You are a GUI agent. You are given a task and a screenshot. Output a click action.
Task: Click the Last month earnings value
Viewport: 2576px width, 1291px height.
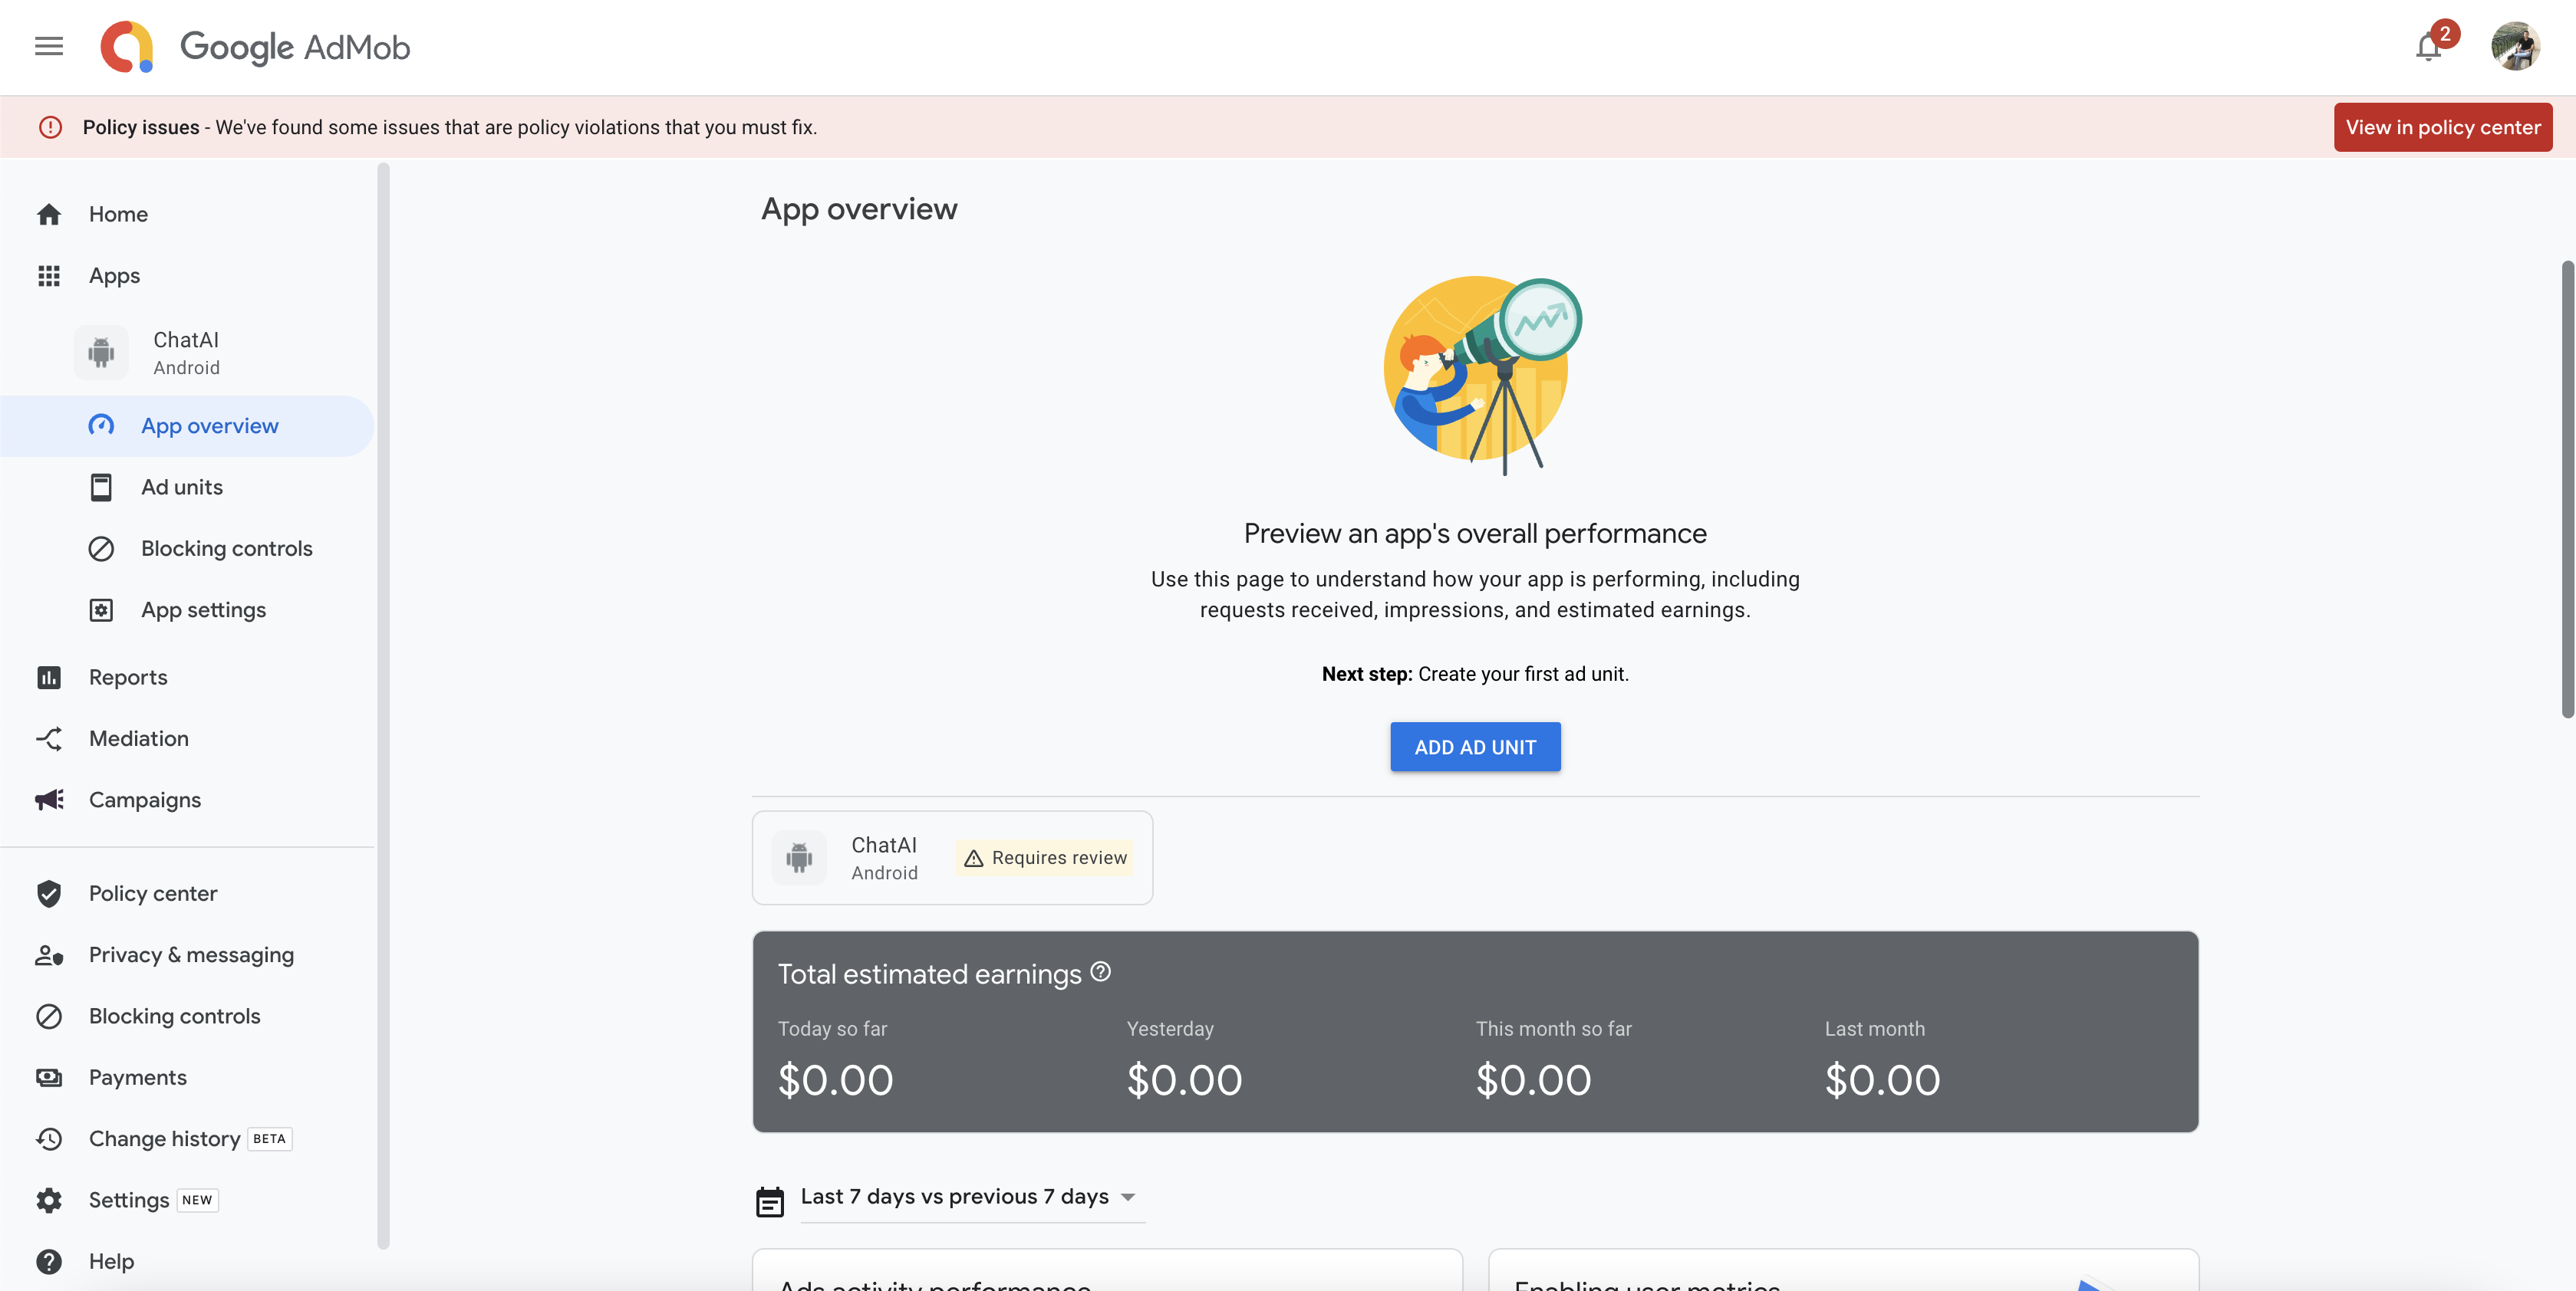tap(1882, 1080)
